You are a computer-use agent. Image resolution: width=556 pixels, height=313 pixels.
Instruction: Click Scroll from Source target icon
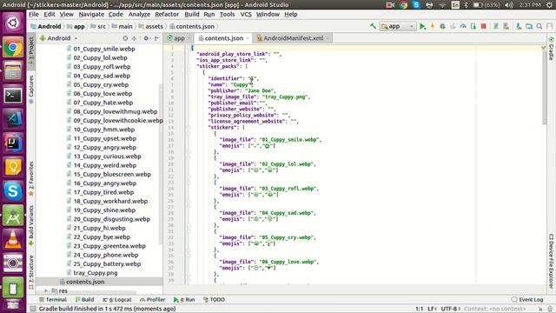(125, 38)
